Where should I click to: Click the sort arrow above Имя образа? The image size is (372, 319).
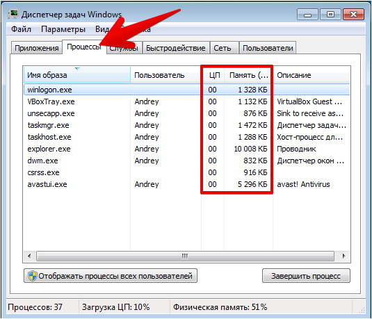coord(77,69)
